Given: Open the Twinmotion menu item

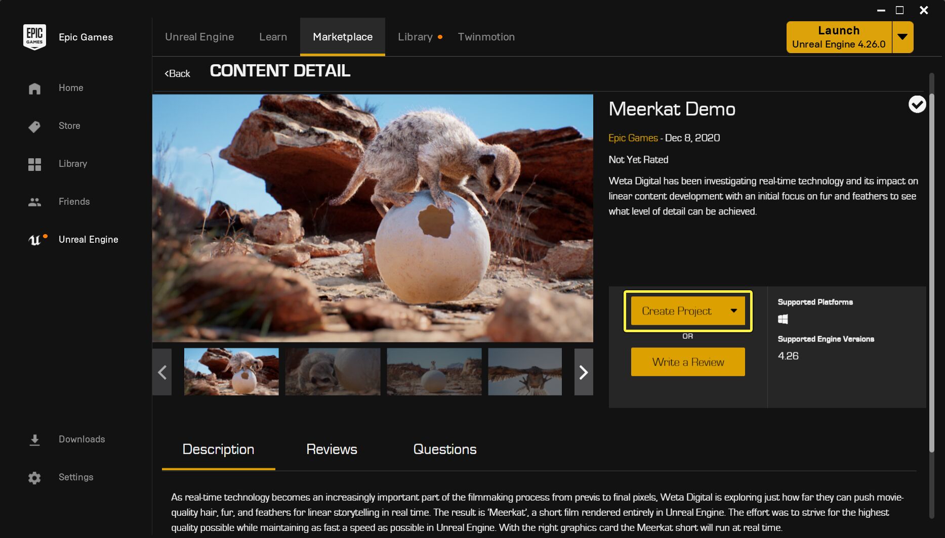Looking at the screenshot, I should tap(486, 36).
